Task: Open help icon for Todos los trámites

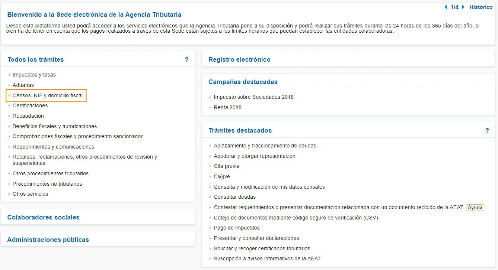Action: [x=187, y=59]
